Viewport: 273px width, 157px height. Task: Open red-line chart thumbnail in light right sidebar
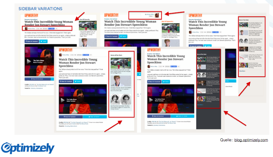[x=244, y=57]
